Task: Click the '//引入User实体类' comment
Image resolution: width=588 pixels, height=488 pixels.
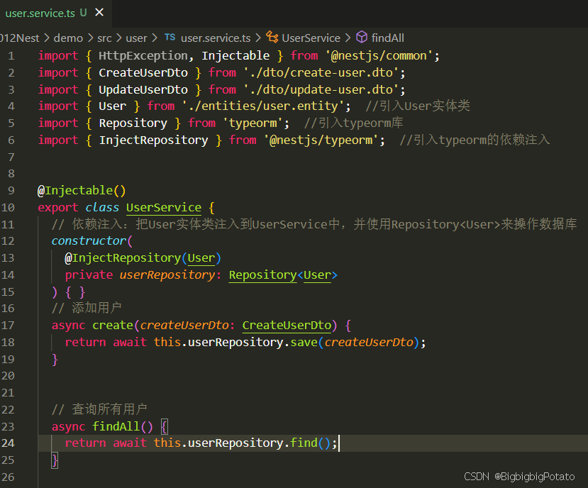Action: click(x=417, y=106)
